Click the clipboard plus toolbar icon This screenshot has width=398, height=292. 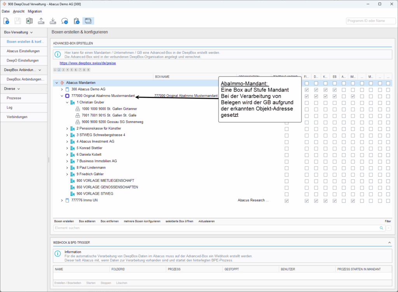click(77, 21)
